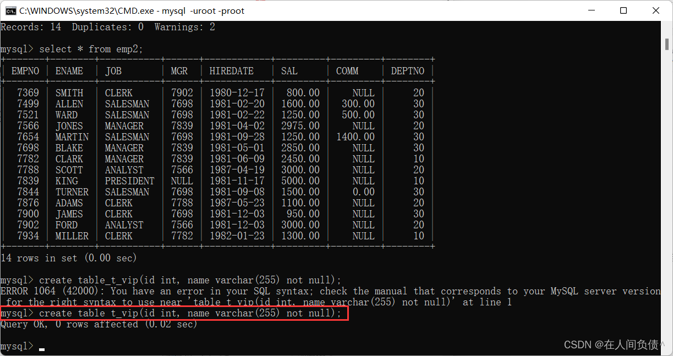Click employee name JONES
Screen dimensions: 673x356
69,126
